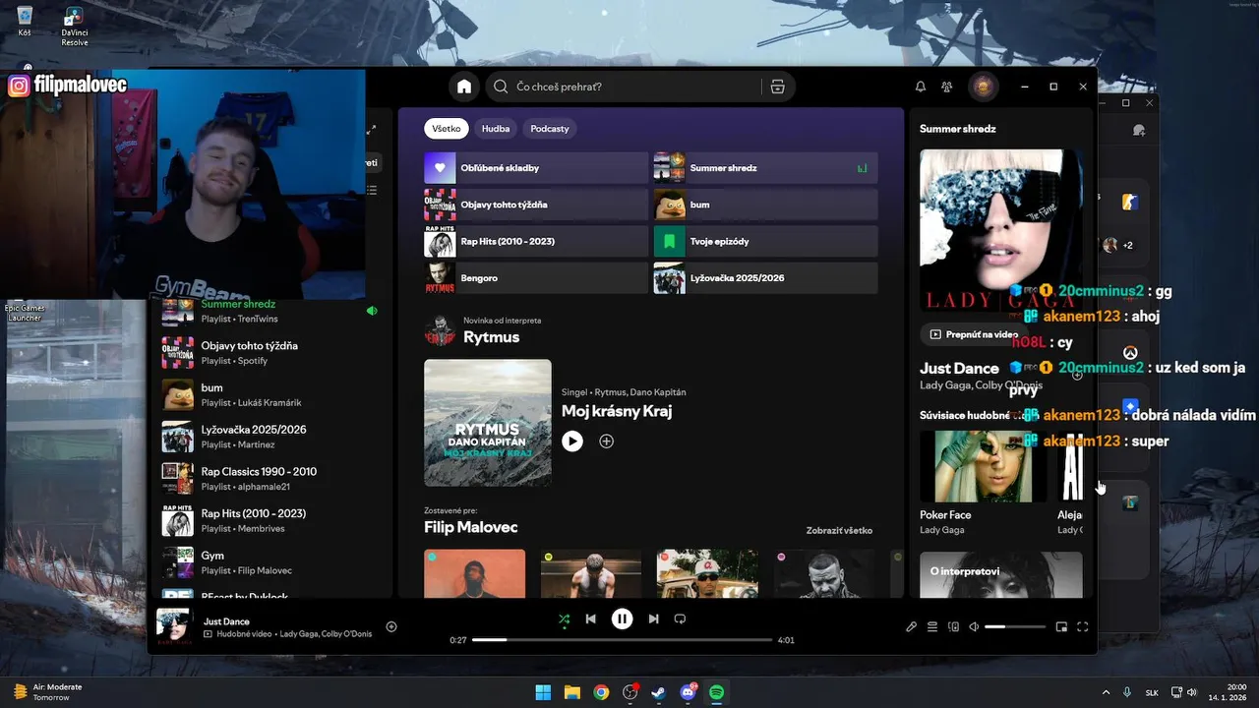Viewport: 1259px width, 708px height.
Task: Play Moj krásny Kraj single
Action: pos(571,442)
